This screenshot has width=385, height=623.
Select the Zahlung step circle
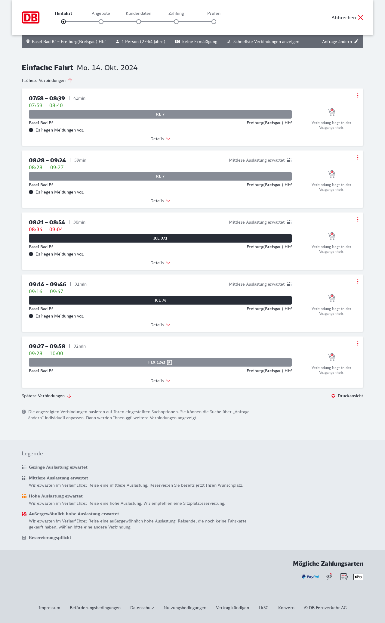176,22
